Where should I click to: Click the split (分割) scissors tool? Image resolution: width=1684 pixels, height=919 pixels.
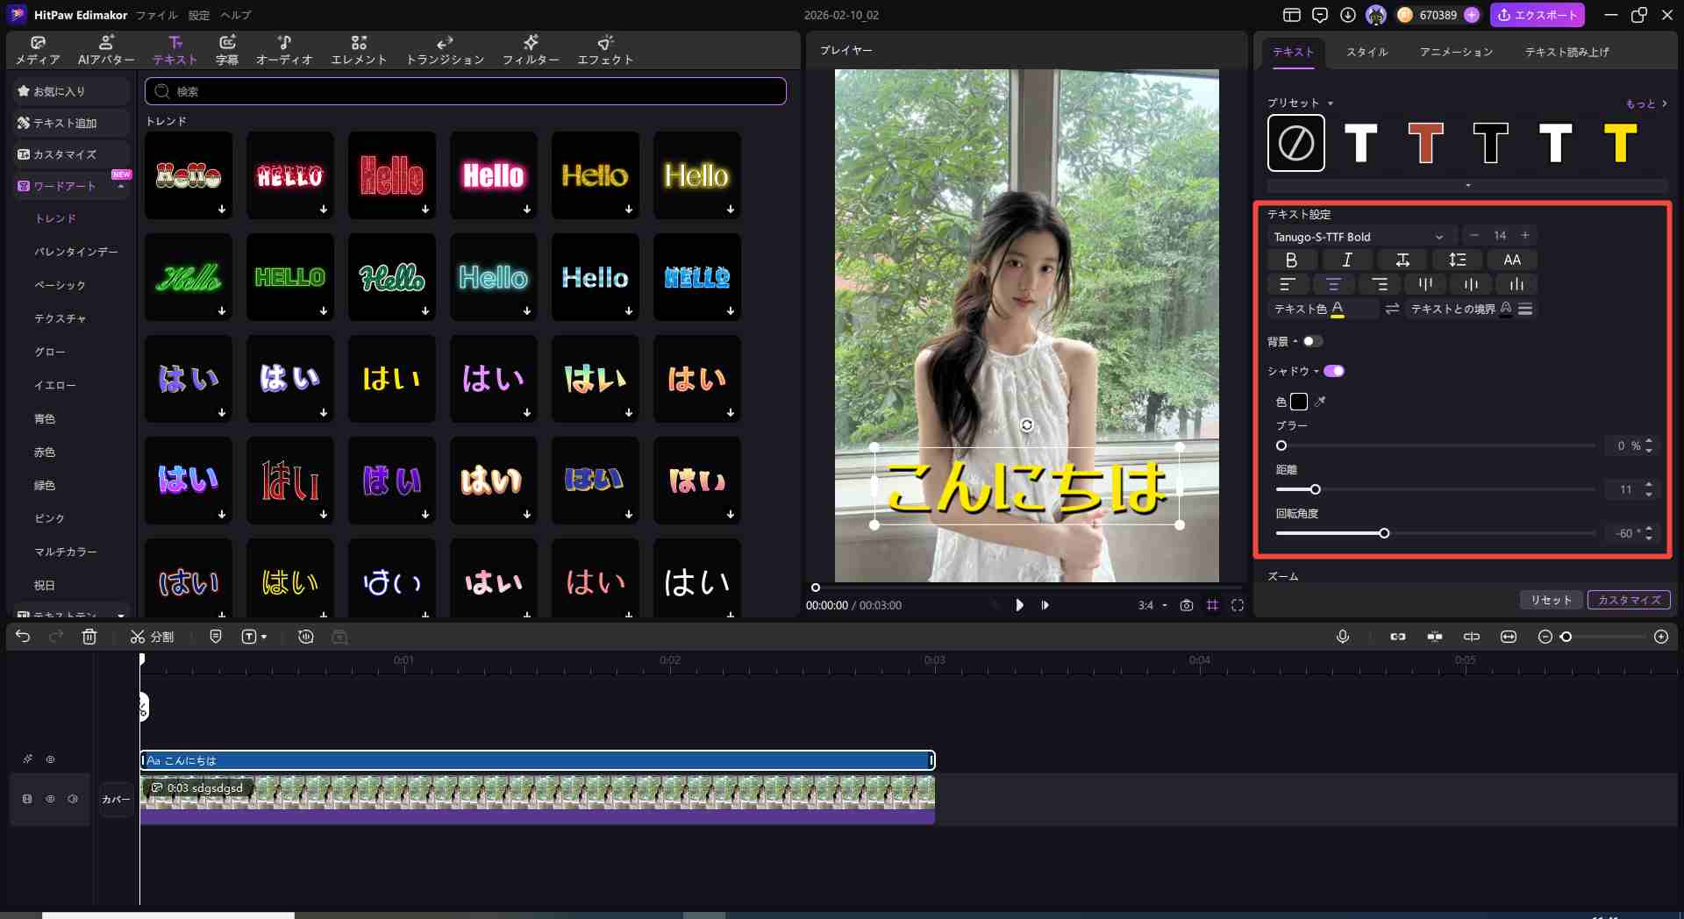coord(152,637)
